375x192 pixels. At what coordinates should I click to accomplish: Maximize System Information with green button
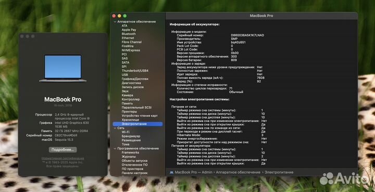pyautogui.click(x=125, y=16)
